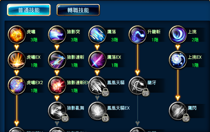Click the locked 鳳凰天驅 skill (level 26)
Screen dimensions: 210x132
tap(97, 86)
